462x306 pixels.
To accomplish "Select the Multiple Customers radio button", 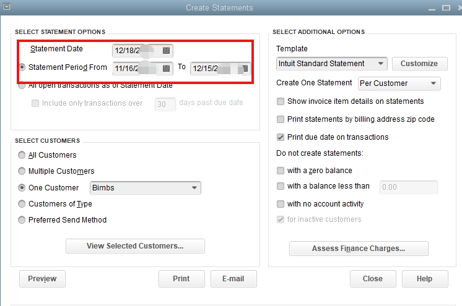I will coord(22,171).
